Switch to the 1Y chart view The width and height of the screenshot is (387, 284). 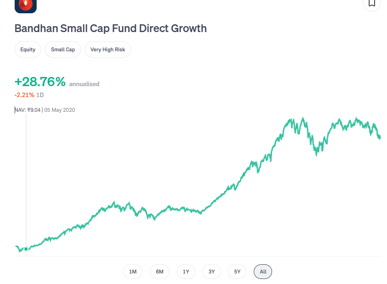pos(185,271)
